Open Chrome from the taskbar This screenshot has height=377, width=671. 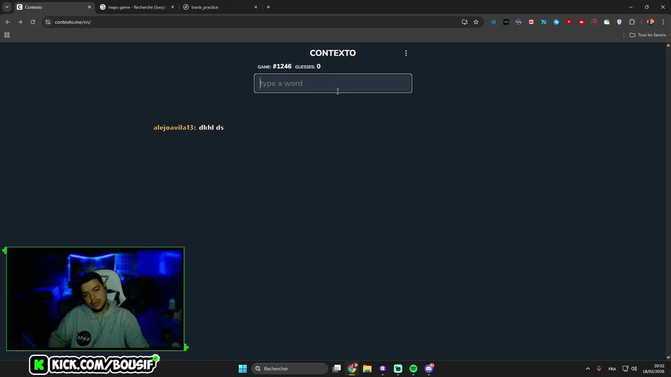coord(352,369)
